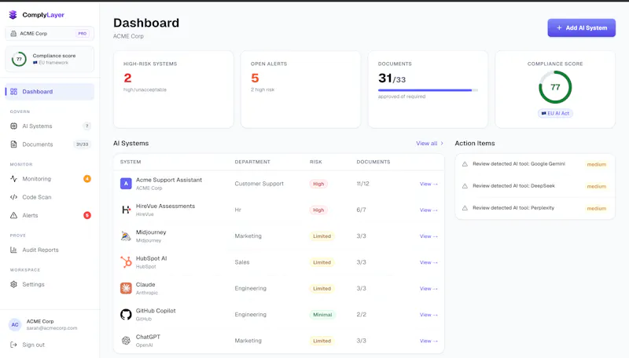Click the ChatGPT OpenAI logo icon
The height and width of the screenshot is (358, 629).
click(x=126, y=341)
